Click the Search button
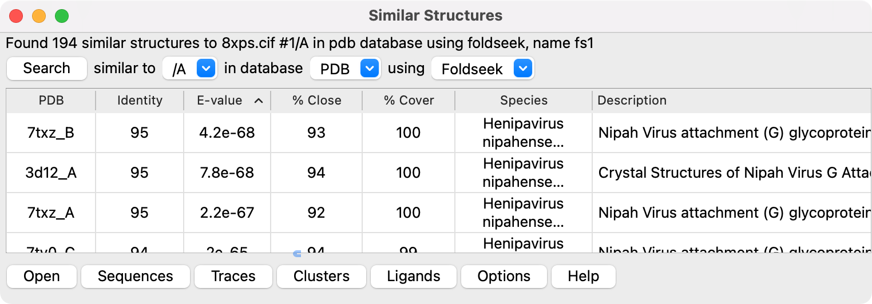Viewport: 872px width, 304px height. [46, 69]
